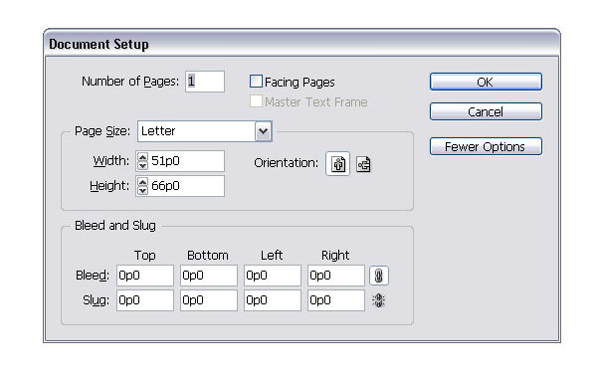This screenshot has width=597, height=377.
Task: Select the landscape orientation icon
Action: (x=363, y=164)
